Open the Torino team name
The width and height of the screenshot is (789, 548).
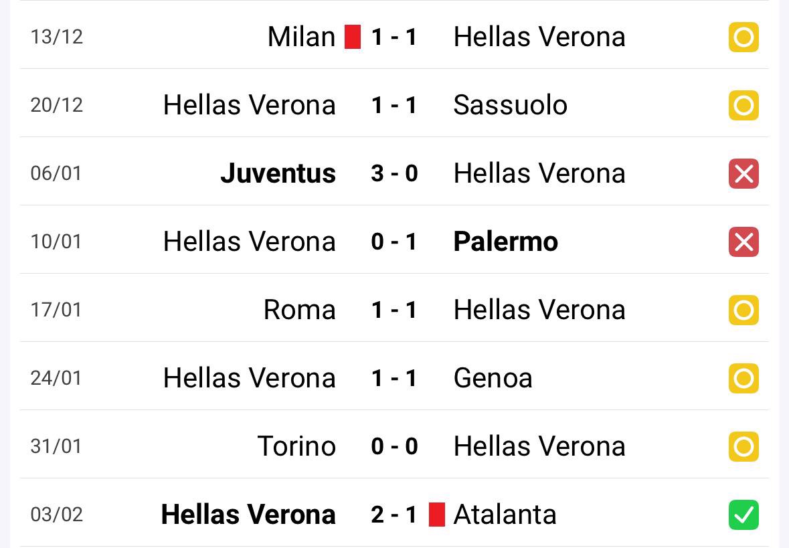[296, 446]
